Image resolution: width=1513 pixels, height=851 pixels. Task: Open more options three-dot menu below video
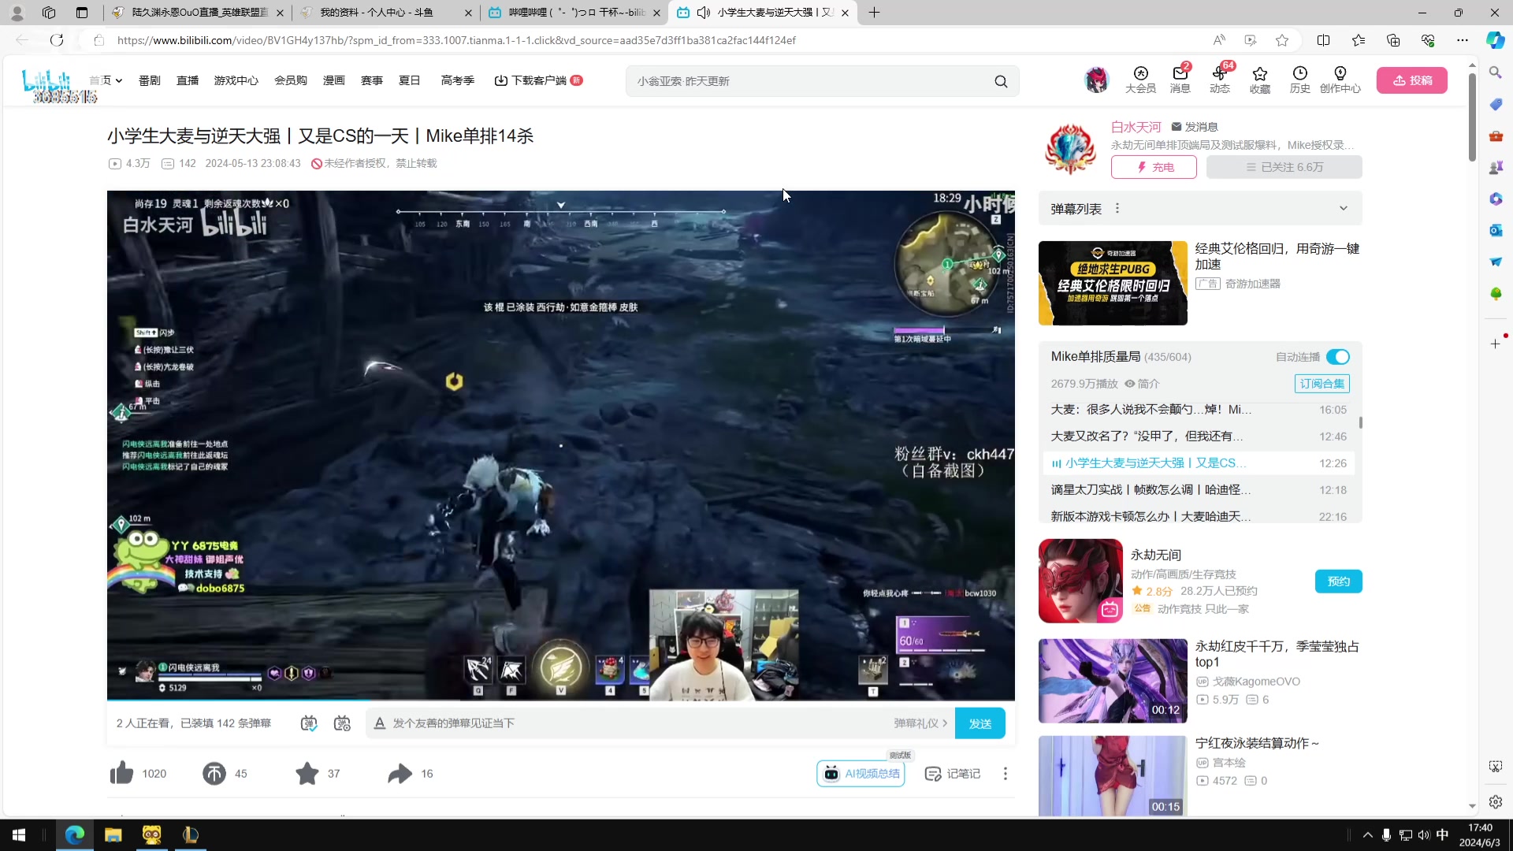[x=1005, y=774]
